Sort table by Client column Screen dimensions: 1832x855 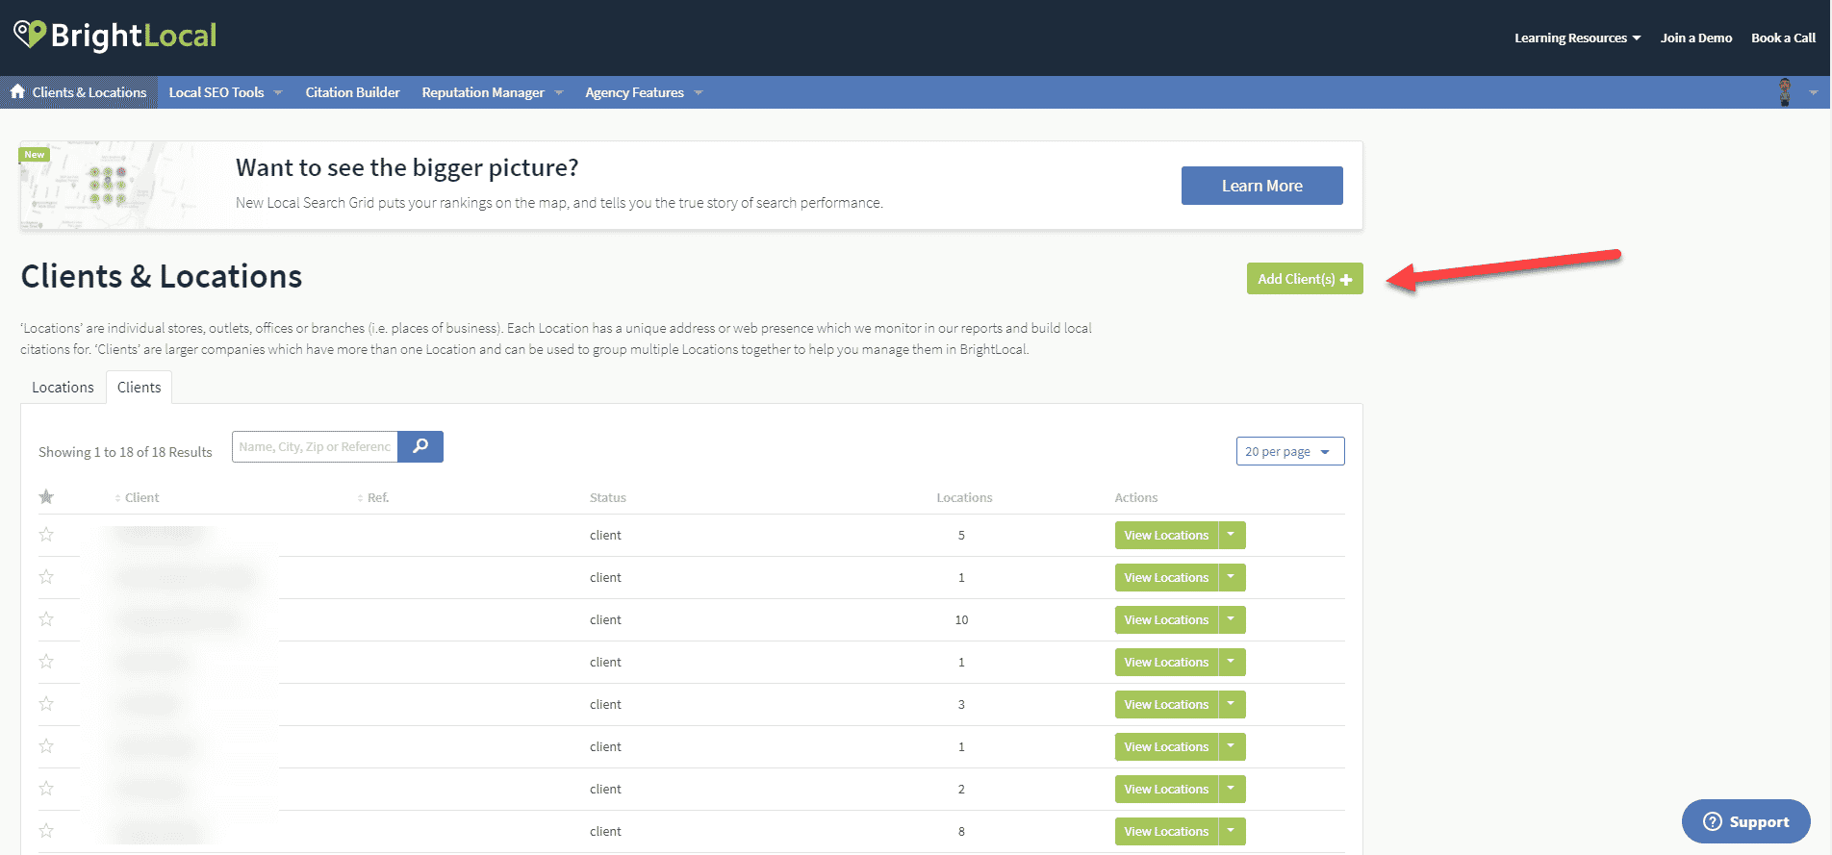click(140, 497)
